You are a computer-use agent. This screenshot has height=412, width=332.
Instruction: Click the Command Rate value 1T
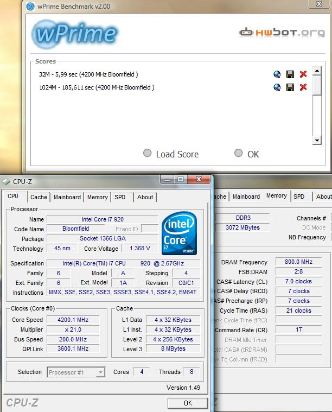point(299,329)
